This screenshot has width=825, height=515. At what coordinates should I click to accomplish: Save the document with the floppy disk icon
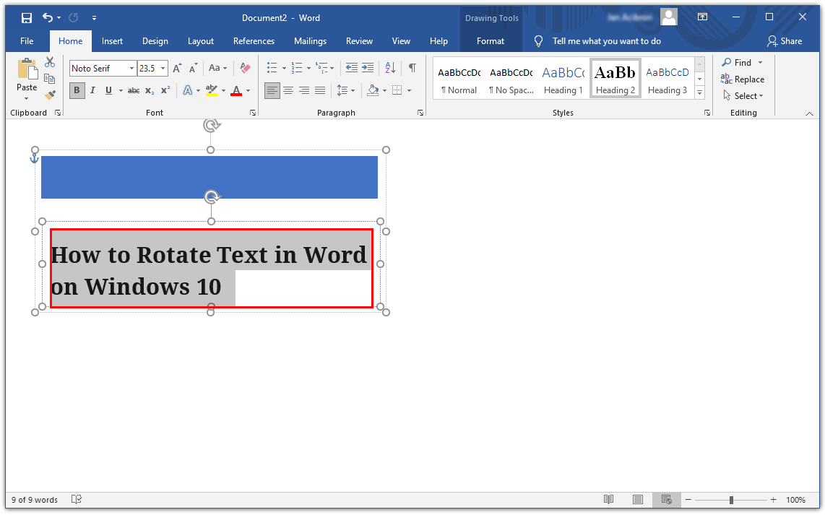tap(27, 18)
